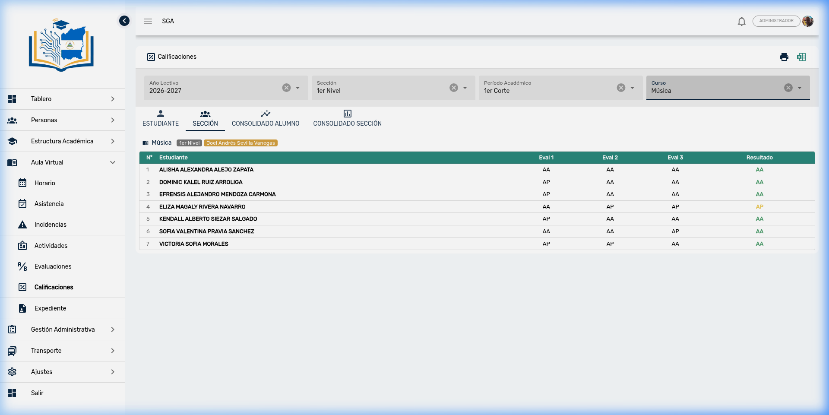Go to Evaluaciones in the sidebar
This screenshot has width=829, height=415.
pyautogui.click(x=53, y=266)
